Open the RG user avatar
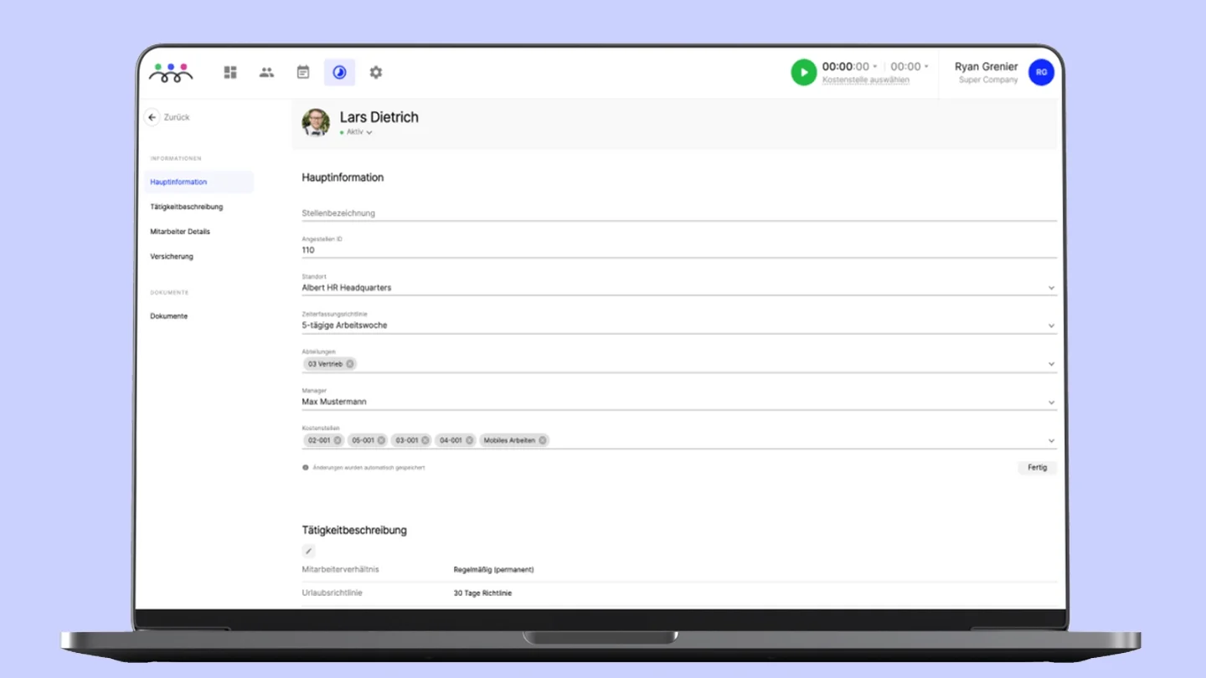1206x678 pixels. tap(1041, 73)
